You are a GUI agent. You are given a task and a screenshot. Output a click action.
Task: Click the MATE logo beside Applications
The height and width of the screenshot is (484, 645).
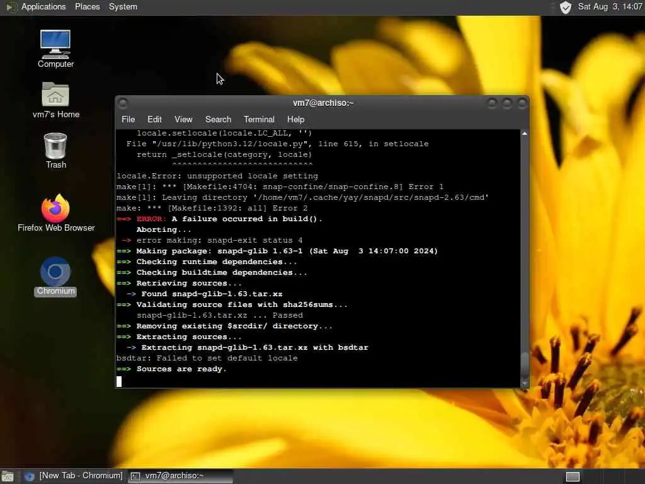(x=11, y=7)
